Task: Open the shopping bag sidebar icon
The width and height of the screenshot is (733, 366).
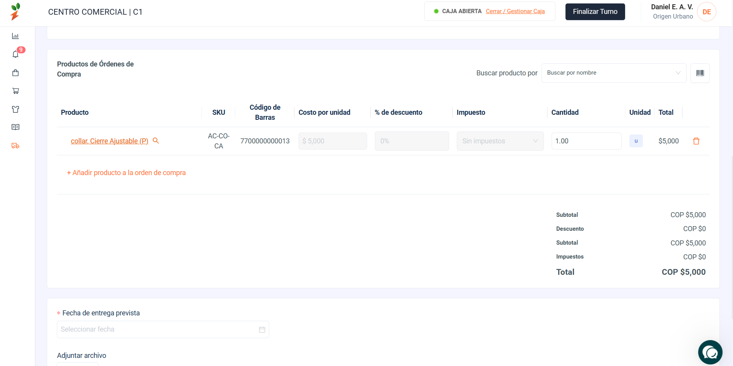Action: [x=15, y=73]
